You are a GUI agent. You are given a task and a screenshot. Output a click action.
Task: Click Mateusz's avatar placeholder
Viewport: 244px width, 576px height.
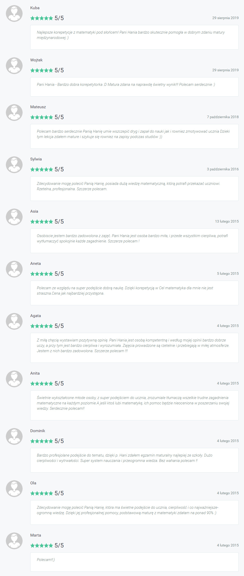tap(14, 113)
